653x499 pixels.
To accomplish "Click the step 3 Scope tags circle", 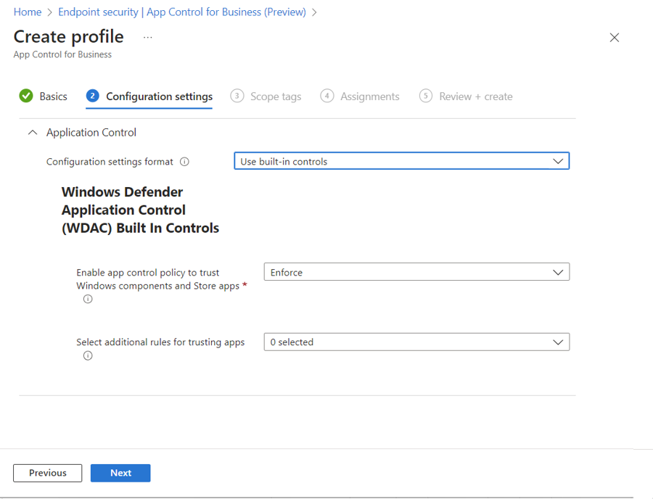I will click(237, 96).
